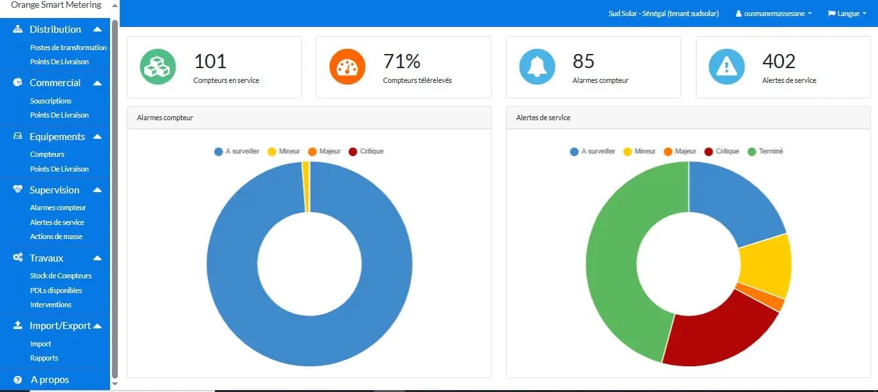Click the 85 Alarmes compteur value
The height and width of the screenshot is (392, 878).
583,61
